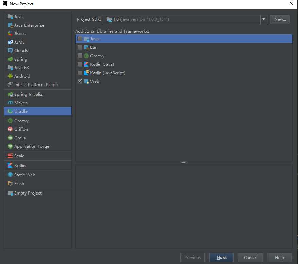Enable the Groovy framework checkbox
The image size is (298, 264).
pos(80,56)
